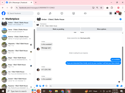Click the phone number message 417-229-2190
125x93 pixels.
46,70
